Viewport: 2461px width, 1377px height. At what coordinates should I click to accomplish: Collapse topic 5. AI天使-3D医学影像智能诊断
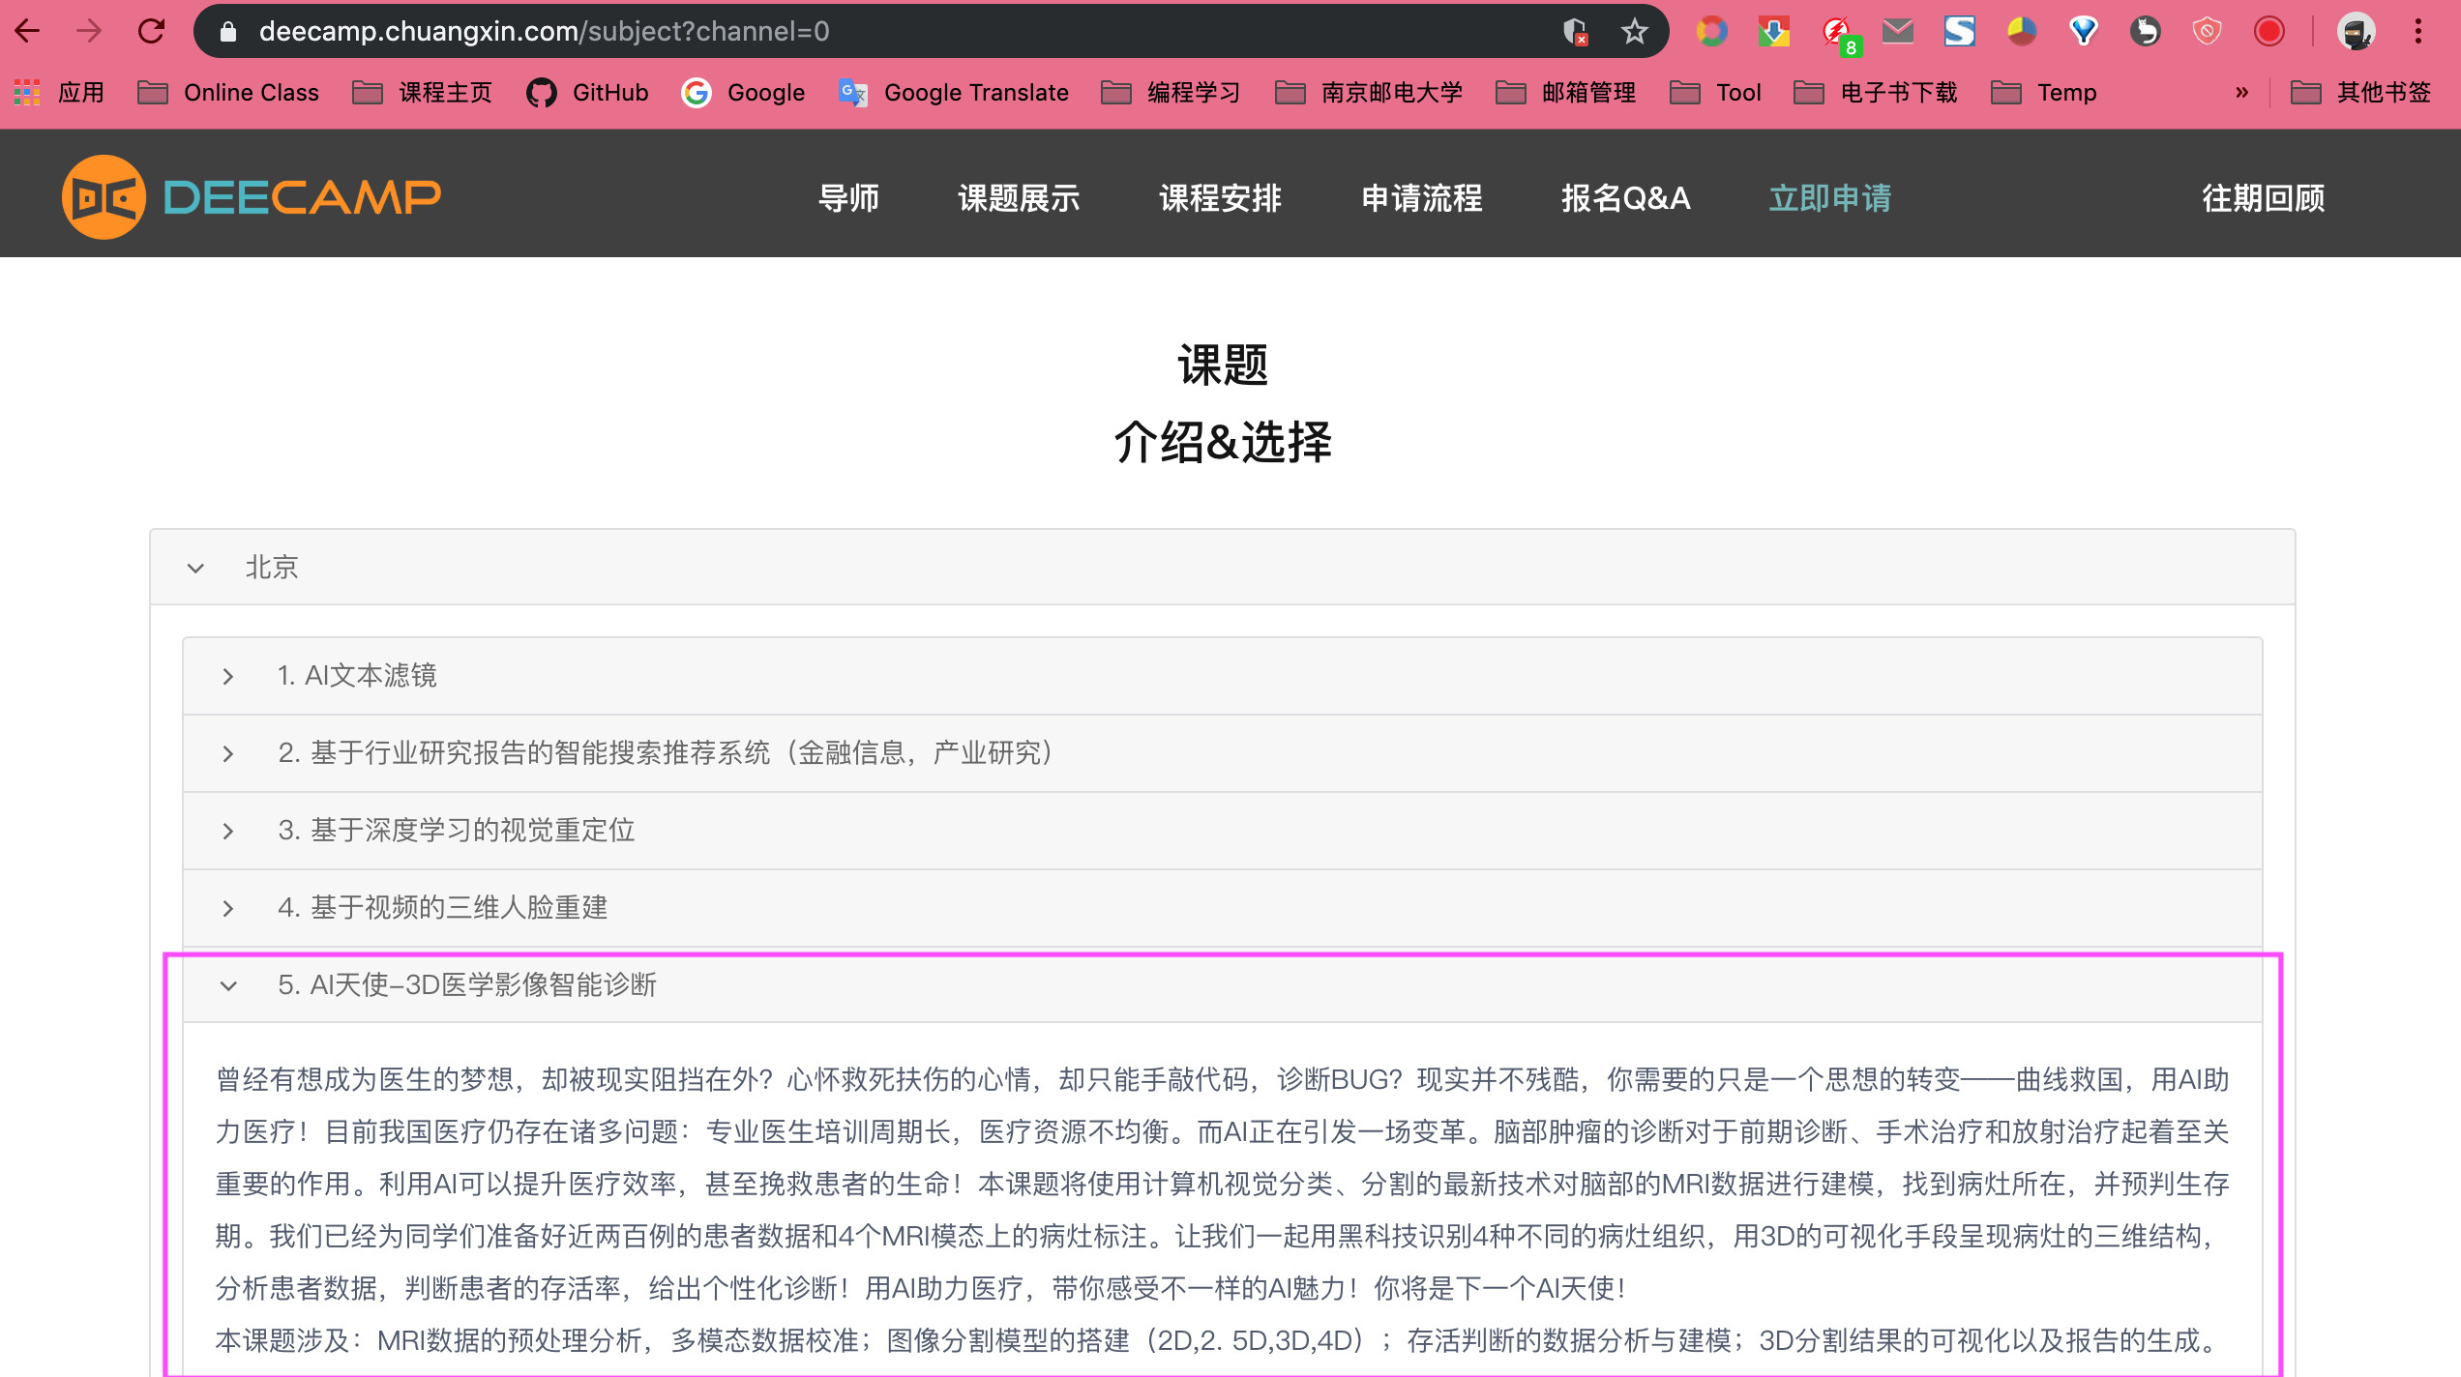(x=228, y=985)
